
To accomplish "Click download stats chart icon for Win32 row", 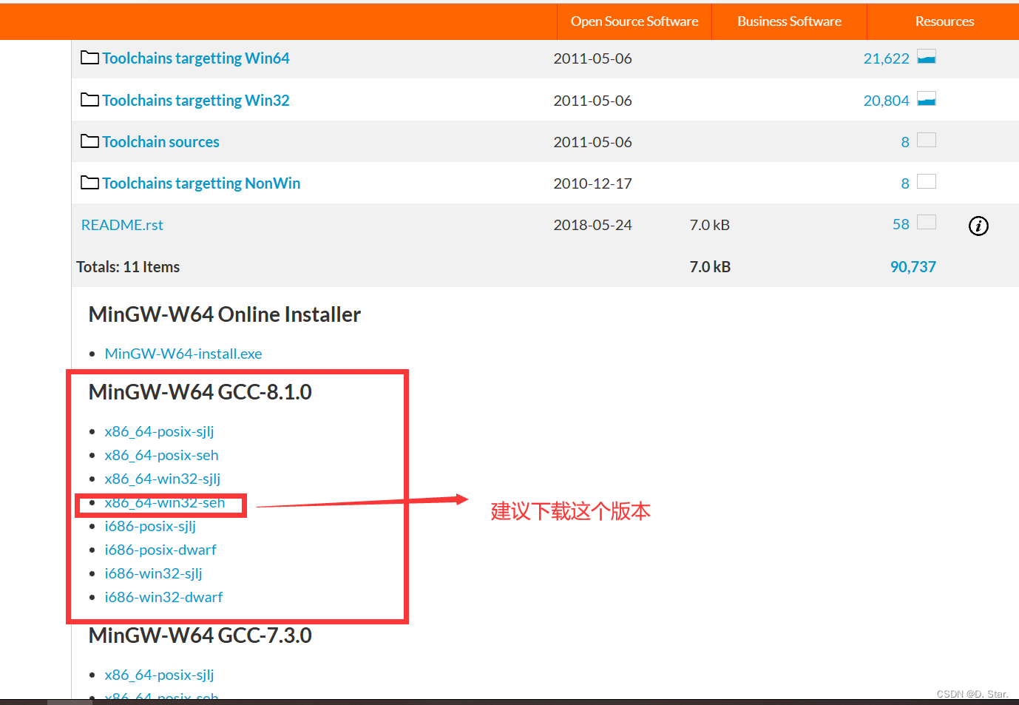I will 927,99.
